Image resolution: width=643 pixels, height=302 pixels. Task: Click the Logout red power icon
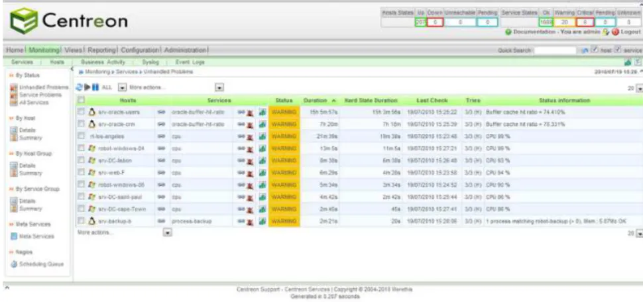tap(615, 32)
